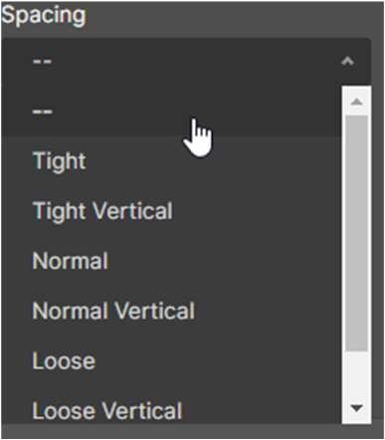Click the scrollbar up arrow in the list

(356, 102)
